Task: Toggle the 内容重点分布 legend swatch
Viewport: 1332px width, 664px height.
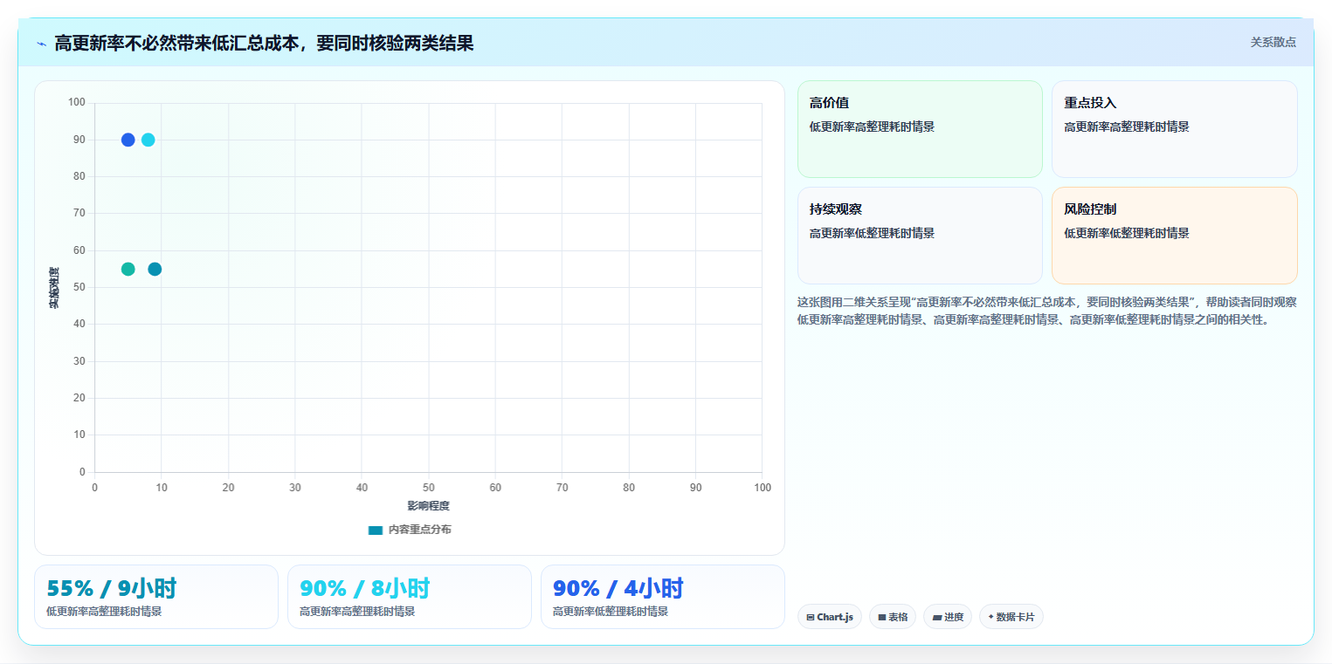Action: click(x=376, y=530)
